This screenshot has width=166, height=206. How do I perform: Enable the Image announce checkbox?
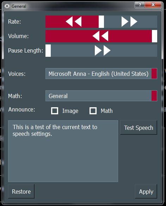click(x=55, y=111)
